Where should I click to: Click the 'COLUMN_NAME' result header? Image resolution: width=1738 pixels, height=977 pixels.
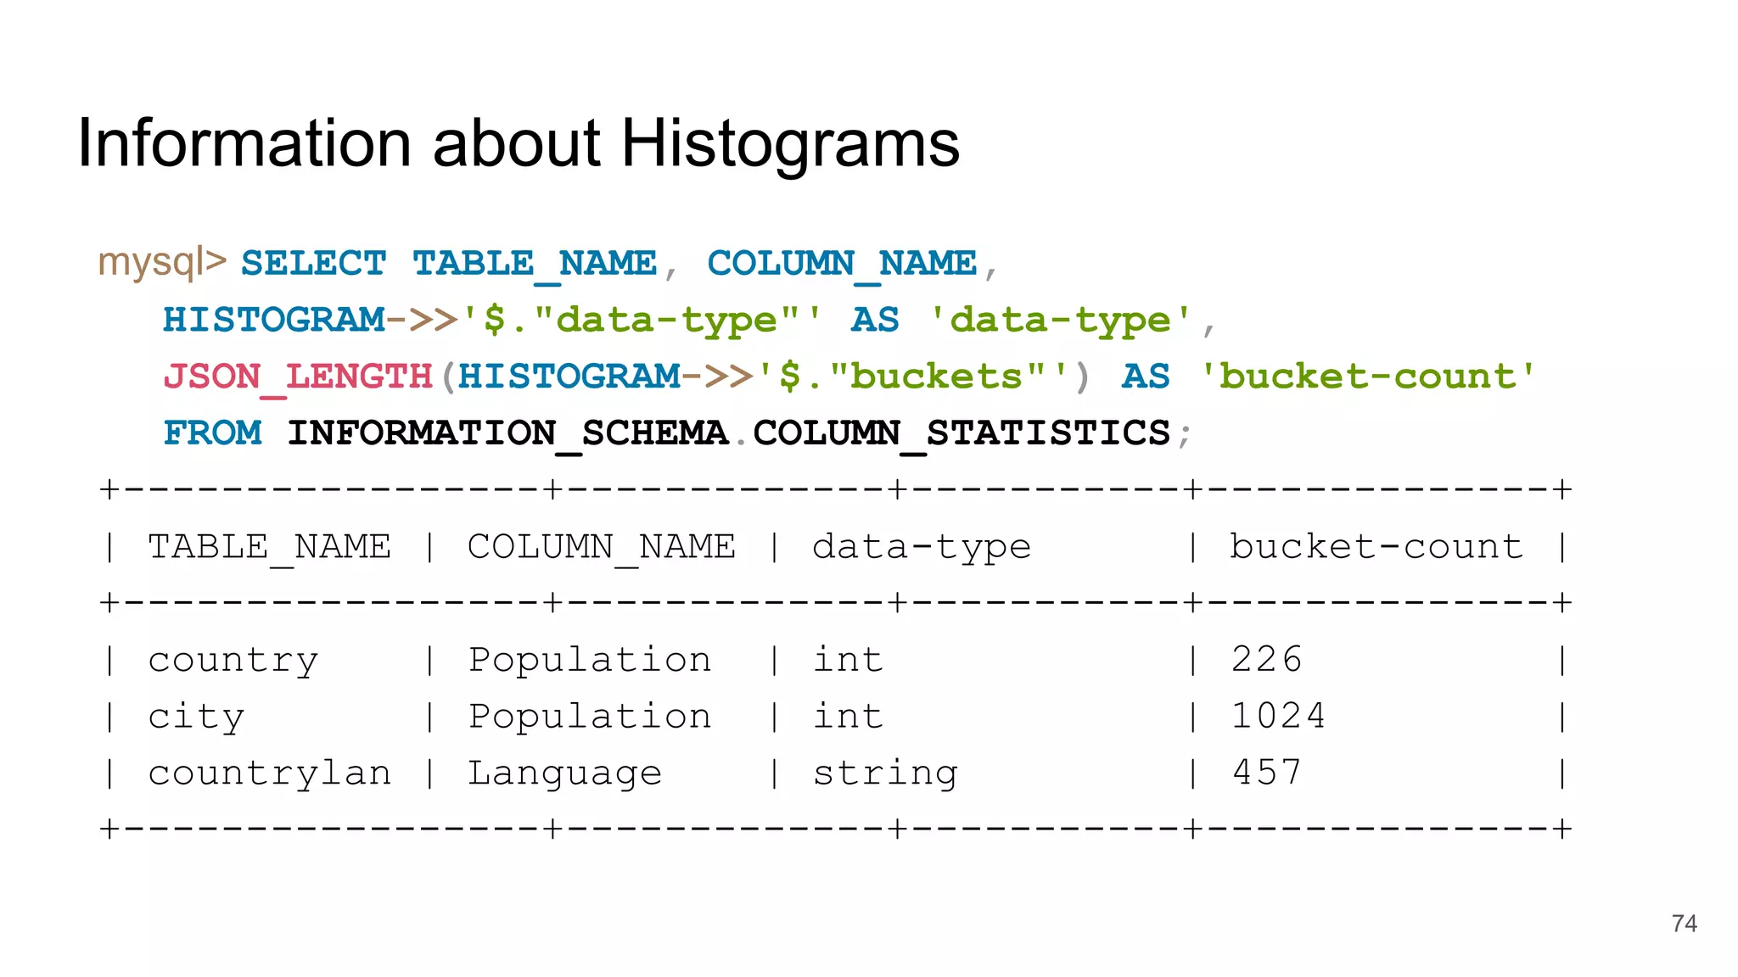(x=602, y=547)
